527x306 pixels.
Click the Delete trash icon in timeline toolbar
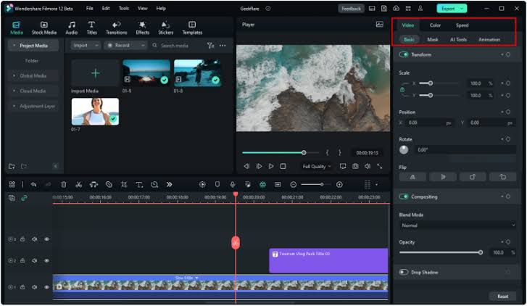coord(64,184)
